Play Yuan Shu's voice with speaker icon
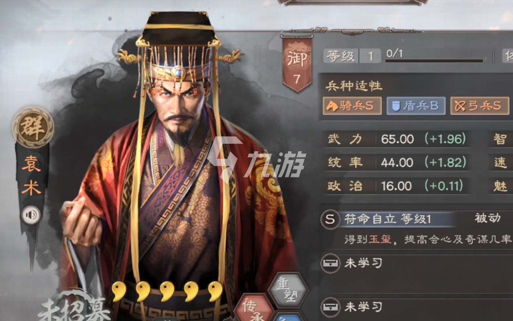 tap(31, 215)
